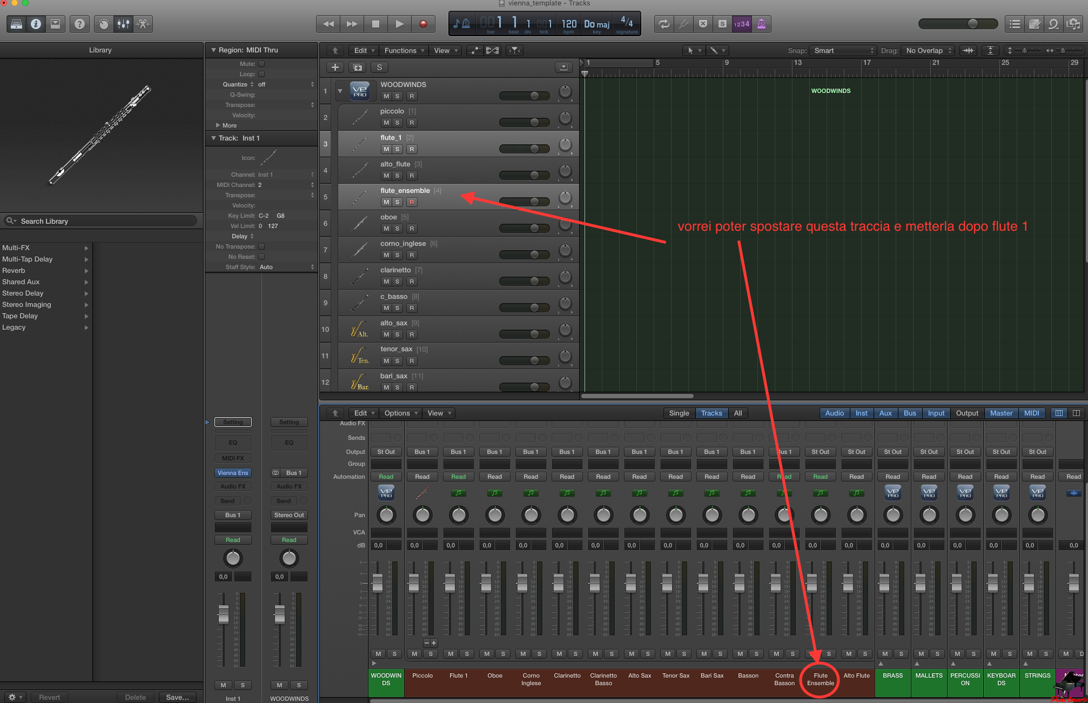Click the Save button in Library
1088x703 pixels.
click(x=178, y=697)
